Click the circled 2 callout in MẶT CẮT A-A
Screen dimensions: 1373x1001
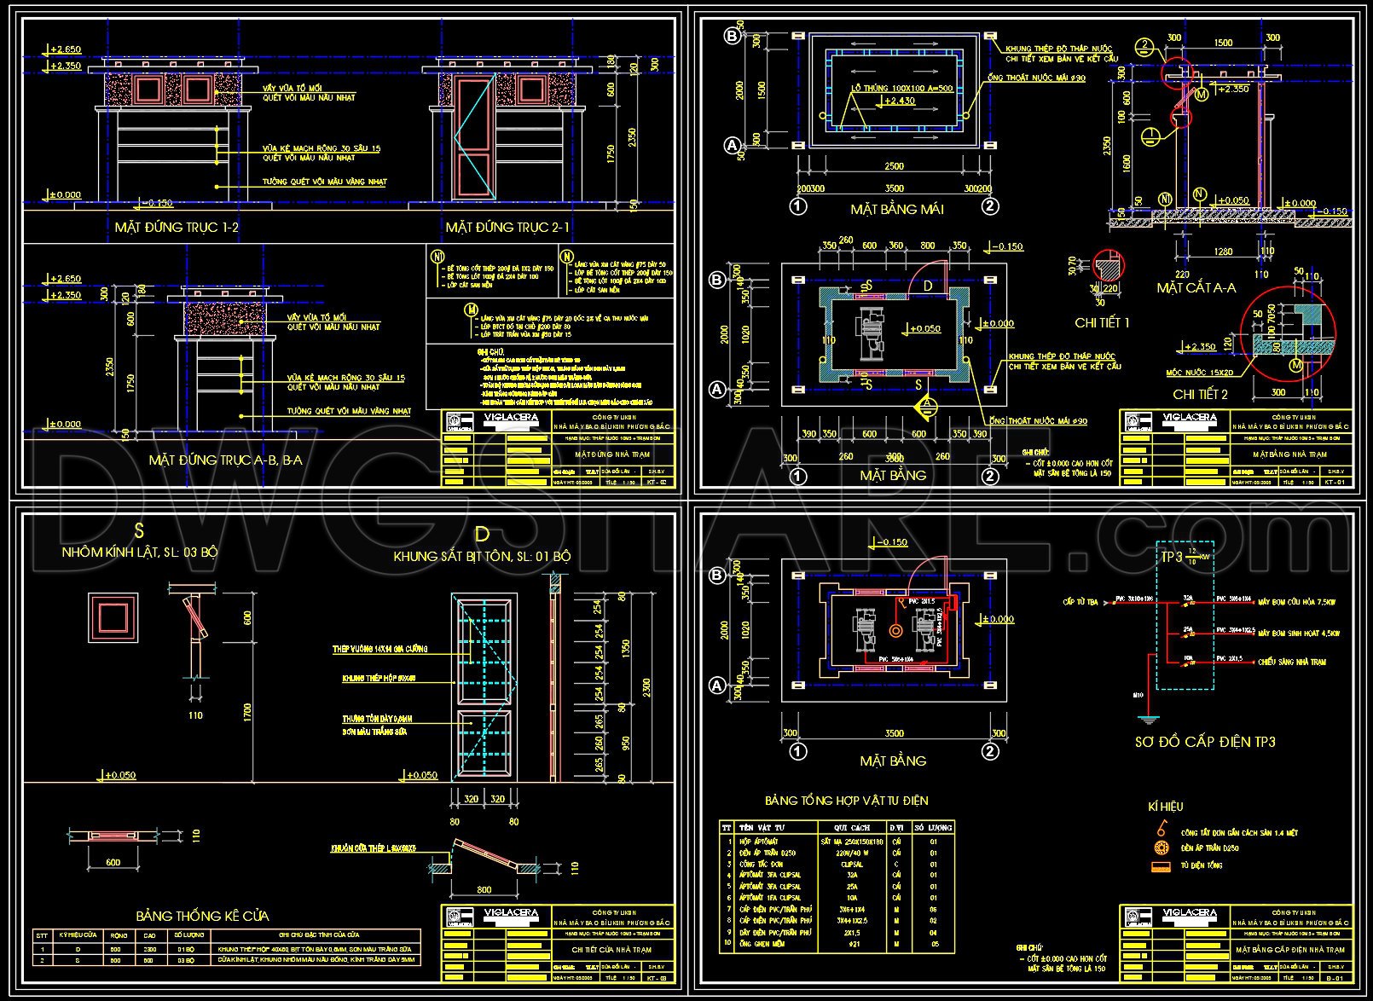[x=1145, y=45]
